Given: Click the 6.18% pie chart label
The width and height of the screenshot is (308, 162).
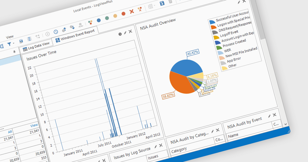Looking at the screenshot, I should pos(213,76).
